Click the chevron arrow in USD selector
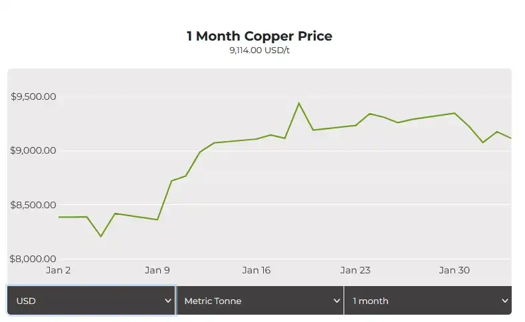The width and height of the screenshot is (525, 322). pyautogui.click(x=168, y=301)
